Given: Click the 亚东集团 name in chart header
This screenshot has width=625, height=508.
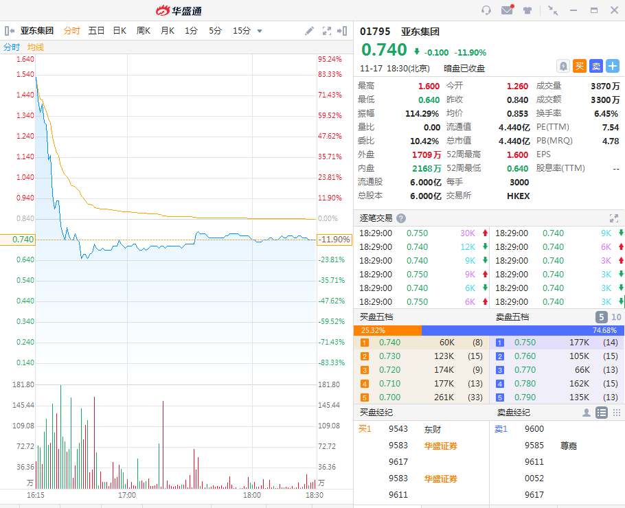Looking at the screenshot, I should (x=37, y=31).
